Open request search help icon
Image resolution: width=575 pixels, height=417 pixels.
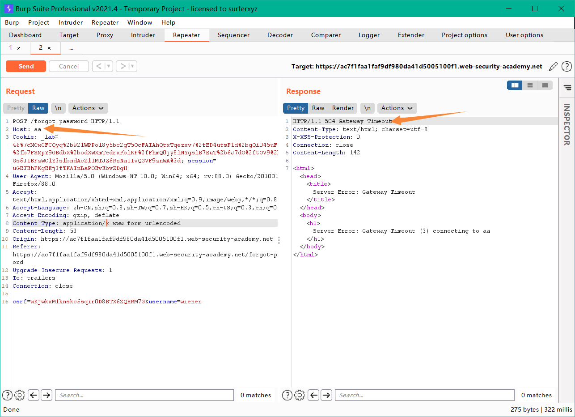7,395
